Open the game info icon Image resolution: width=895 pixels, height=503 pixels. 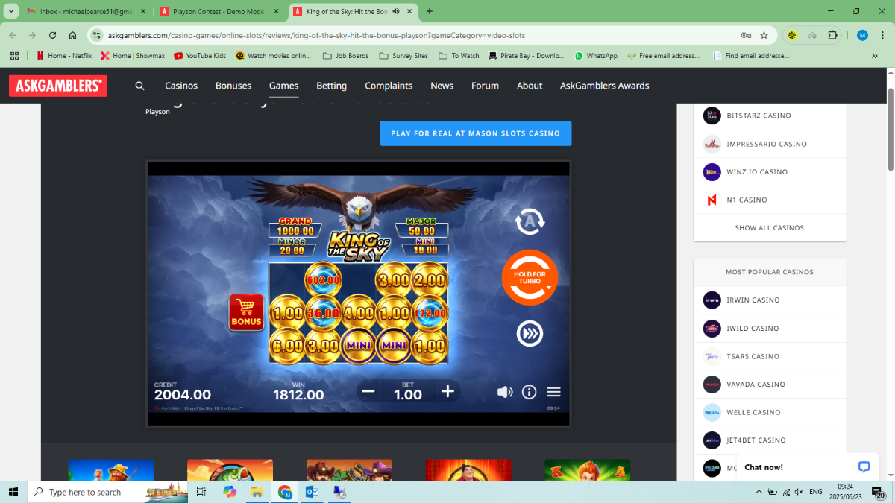[x=529, y=392]
